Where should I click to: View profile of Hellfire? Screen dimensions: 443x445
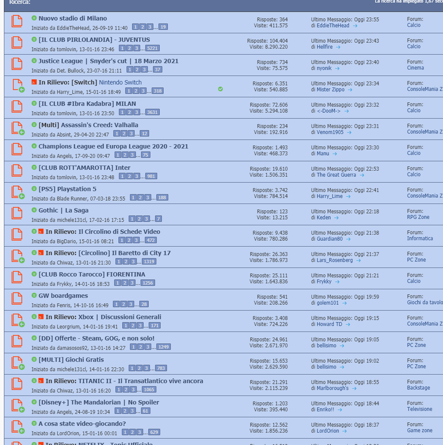click(x=325, y=47)
